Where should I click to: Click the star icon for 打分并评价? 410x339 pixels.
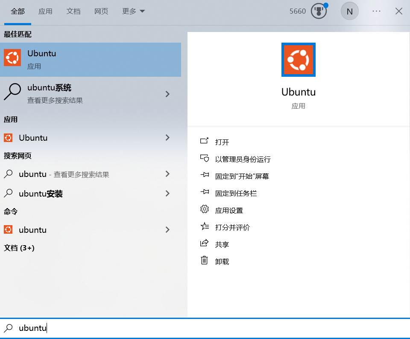pos(205,226)
